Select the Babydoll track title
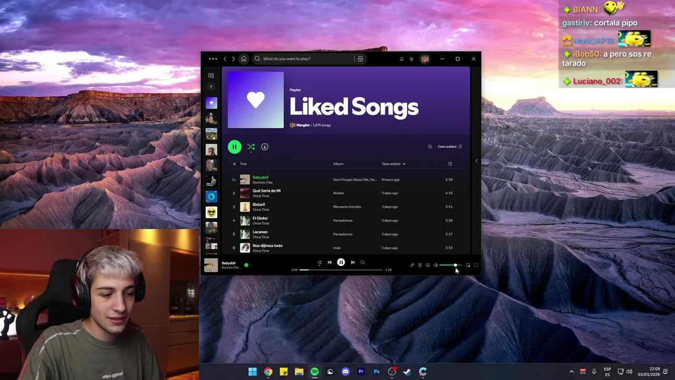The width and height of the screenshot is (675, 380). [261, 177]
